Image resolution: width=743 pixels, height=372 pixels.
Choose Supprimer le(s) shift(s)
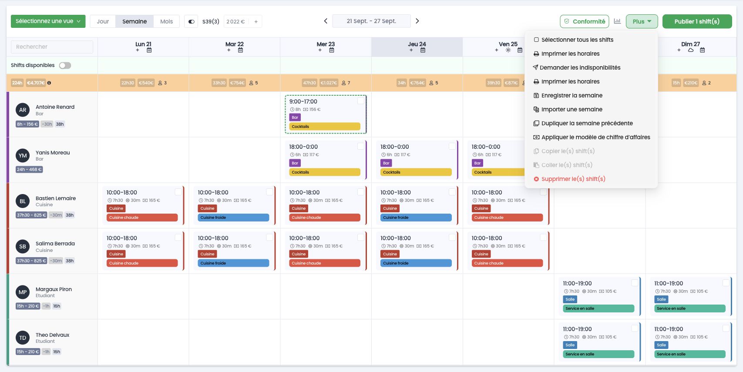coord(570,179)
